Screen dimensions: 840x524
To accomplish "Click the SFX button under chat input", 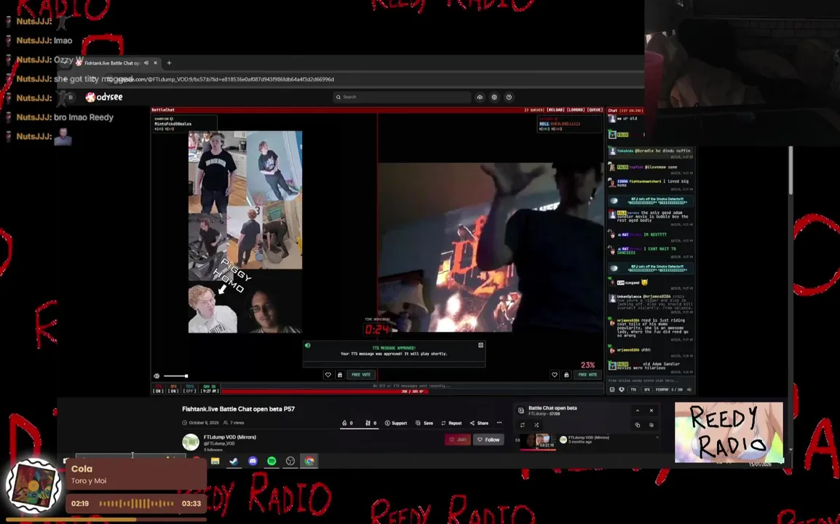I will tap(646, 389).
